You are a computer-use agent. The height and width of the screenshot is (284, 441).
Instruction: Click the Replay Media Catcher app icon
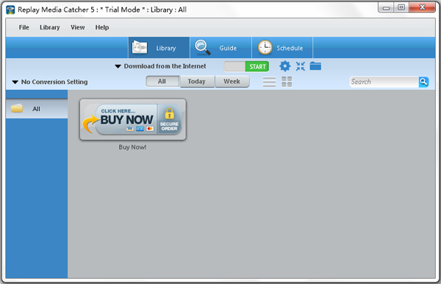[x=10, y=10]
